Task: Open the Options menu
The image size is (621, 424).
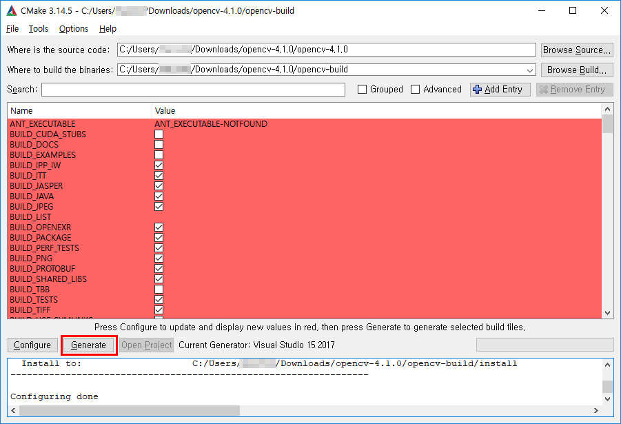Action: (x=74, y=28)
